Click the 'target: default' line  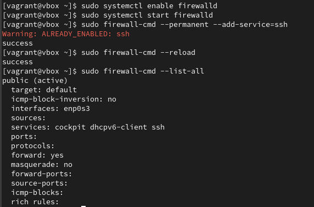[44, 90]
